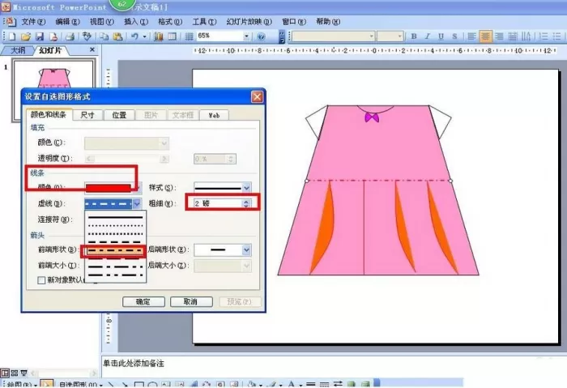This screenshot has height=388, width=567.
Task: Switch to Normal view icon at bottom-left
Action: pos(5,373)
